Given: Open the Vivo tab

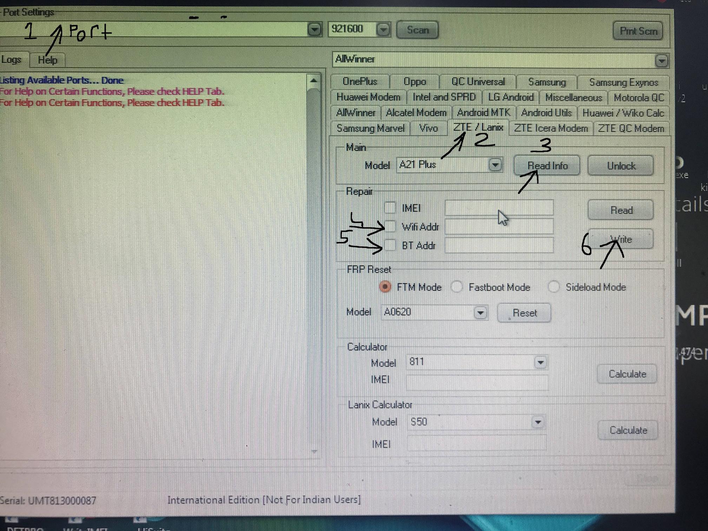Looking at the screenshot, I should [428, 128].
